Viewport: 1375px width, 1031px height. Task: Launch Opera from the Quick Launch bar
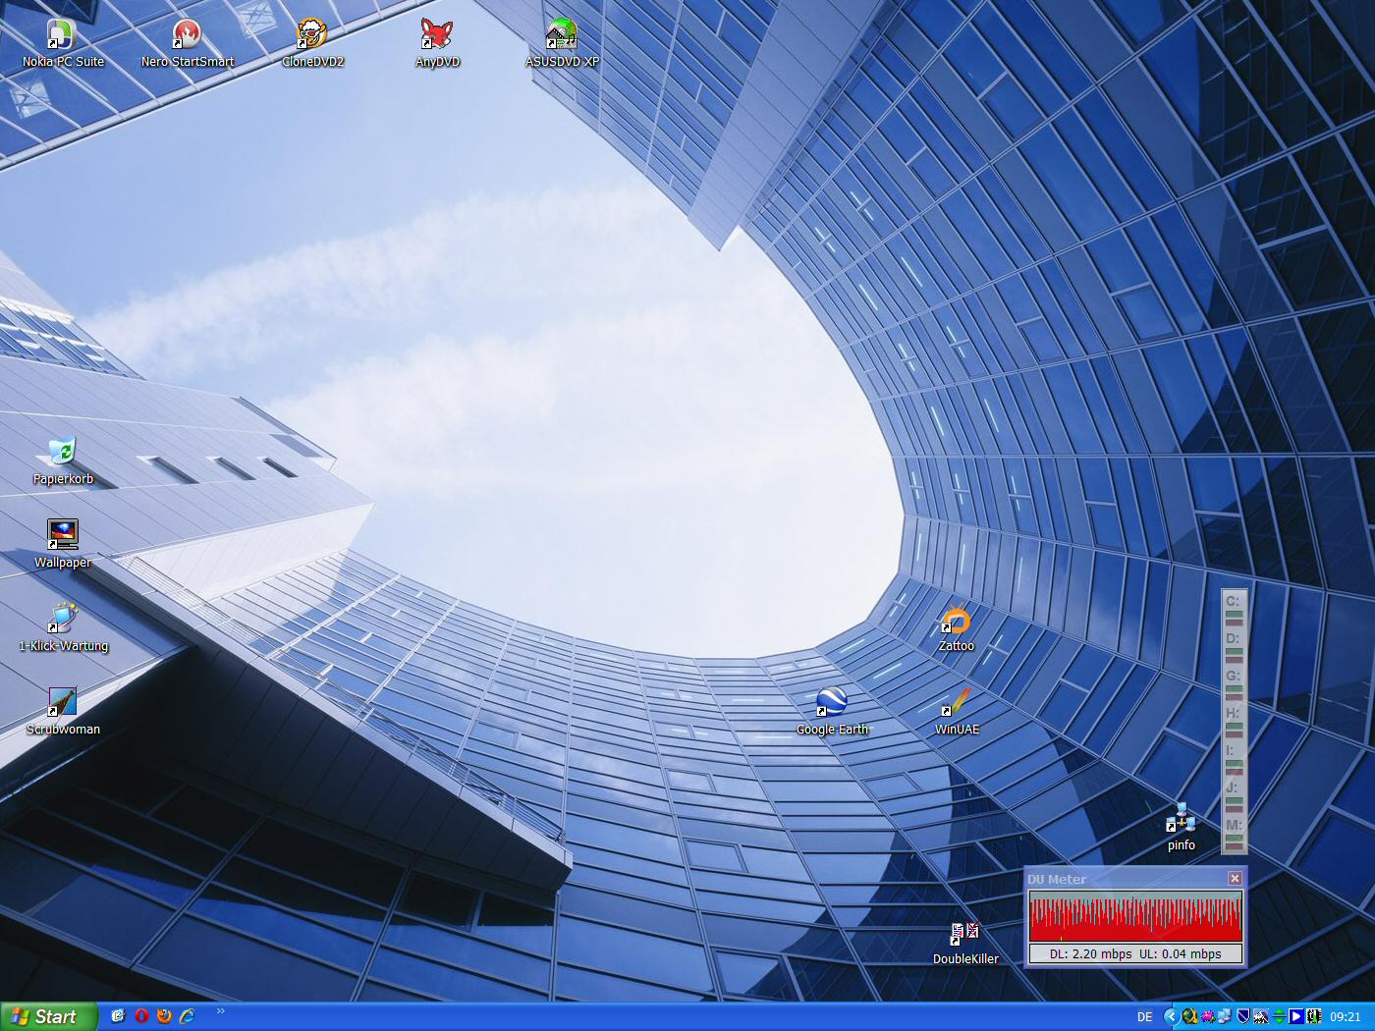click(141, 1016)
